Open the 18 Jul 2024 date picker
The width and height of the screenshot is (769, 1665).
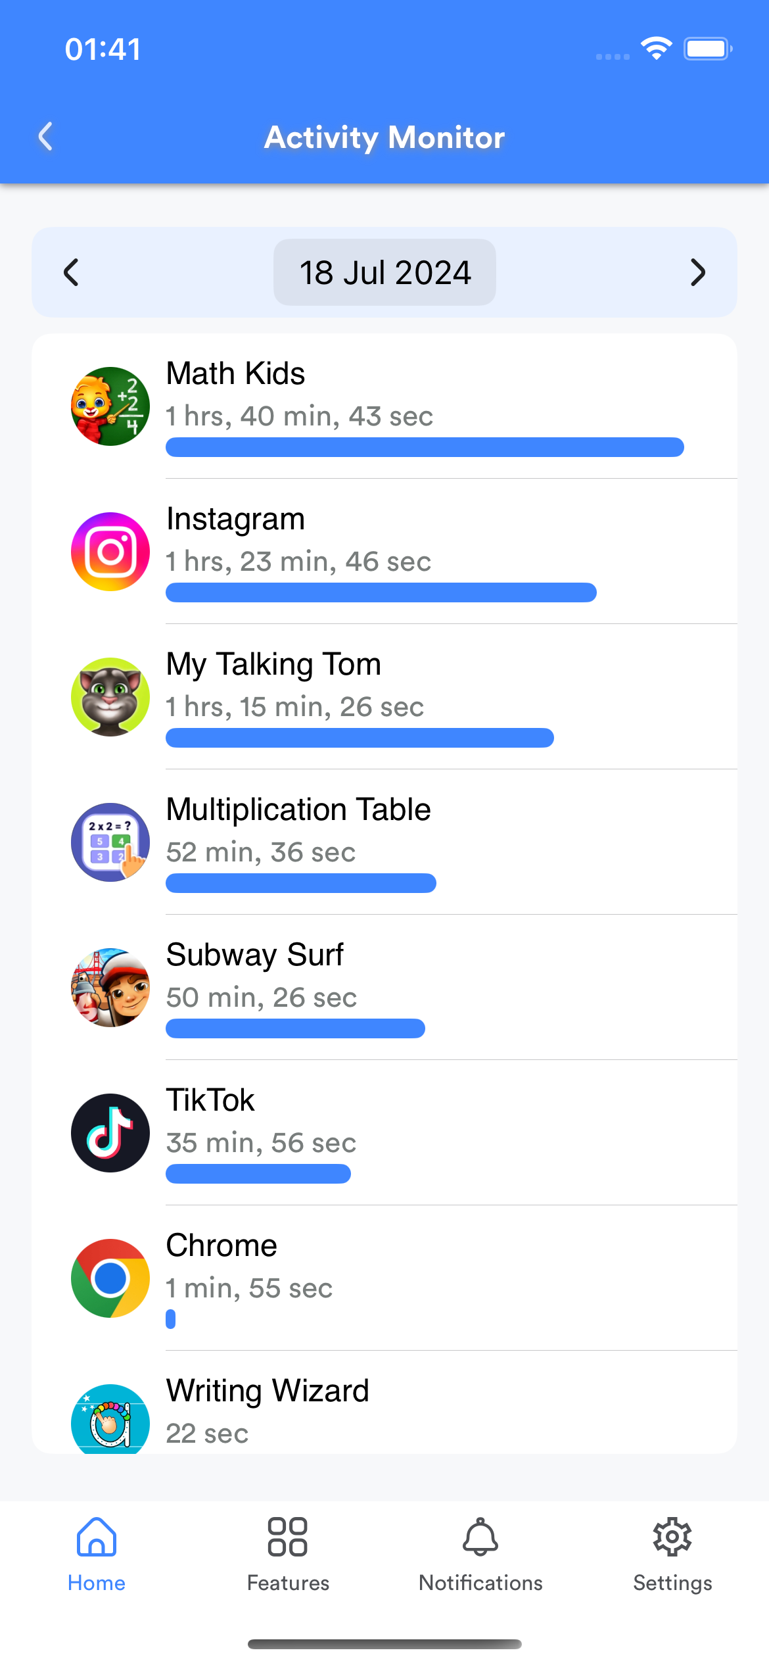click(384, 272)
